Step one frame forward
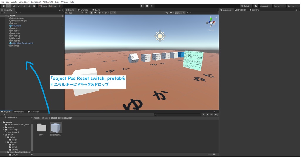Image resolution: width=301 pixels, height=157 pixels. [x=152, y=6]
